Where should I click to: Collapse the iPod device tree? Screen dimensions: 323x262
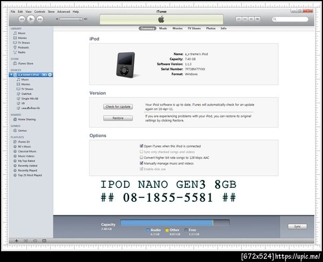11,74
